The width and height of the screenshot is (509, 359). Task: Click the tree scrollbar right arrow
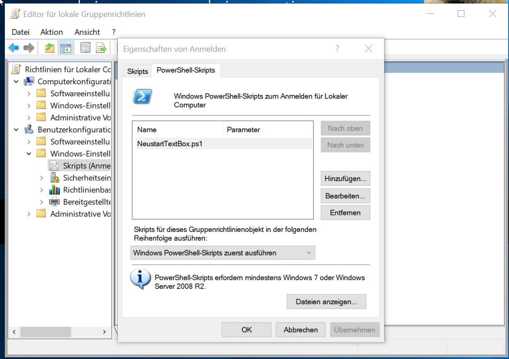tap(104, 332)
